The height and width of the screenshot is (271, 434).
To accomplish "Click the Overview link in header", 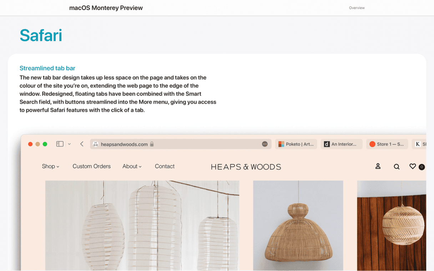I will tap(357, 8).
